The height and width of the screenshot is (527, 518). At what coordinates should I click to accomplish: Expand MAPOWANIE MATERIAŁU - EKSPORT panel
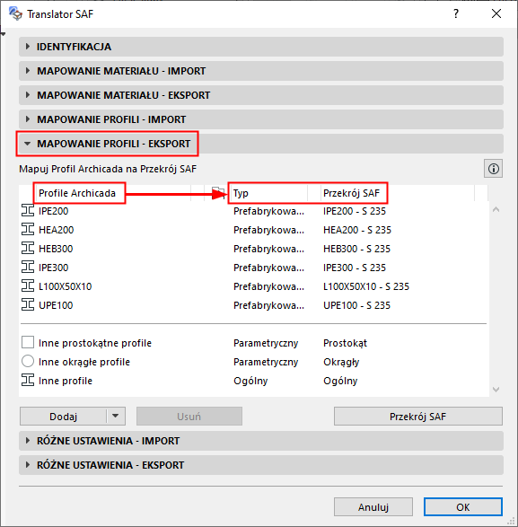click(x=261, y=95)
